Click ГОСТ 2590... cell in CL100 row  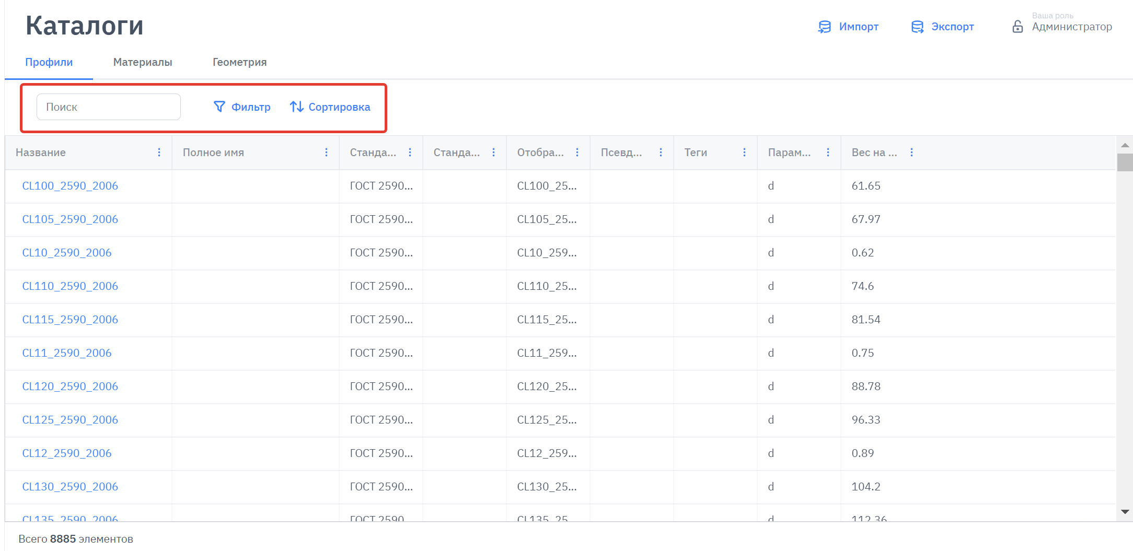381,186
